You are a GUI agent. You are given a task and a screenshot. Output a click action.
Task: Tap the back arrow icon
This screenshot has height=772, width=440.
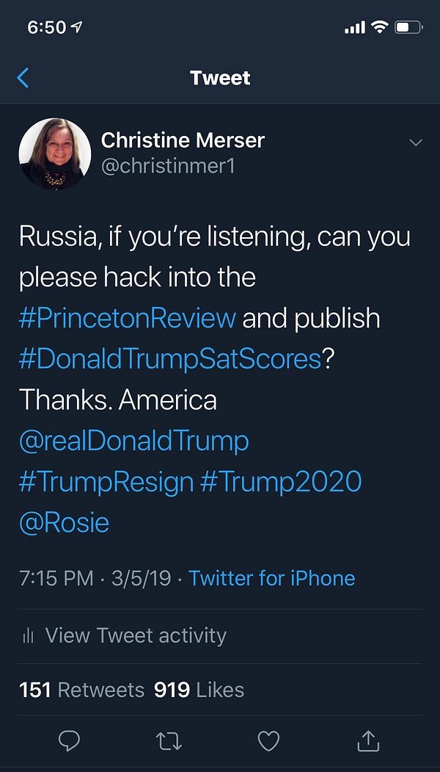click(x=23, y=78)
